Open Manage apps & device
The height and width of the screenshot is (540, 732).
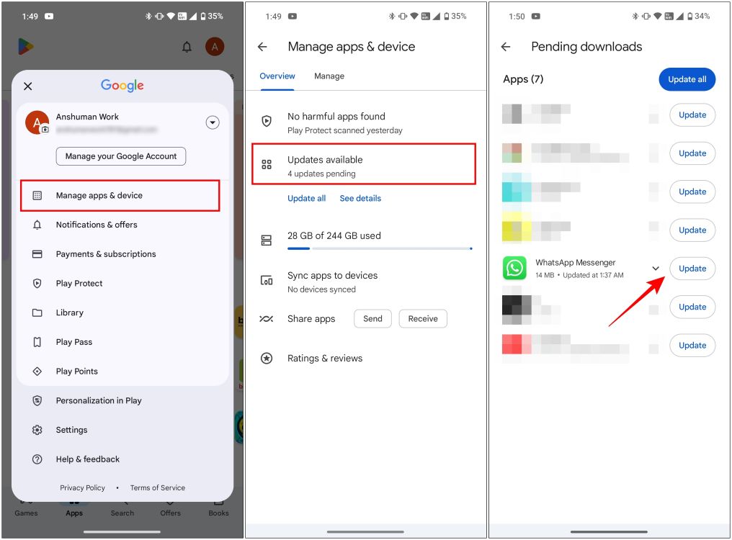coord(120,196)
